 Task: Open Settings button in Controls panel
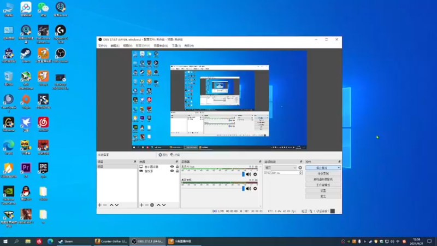coord(323,191)
